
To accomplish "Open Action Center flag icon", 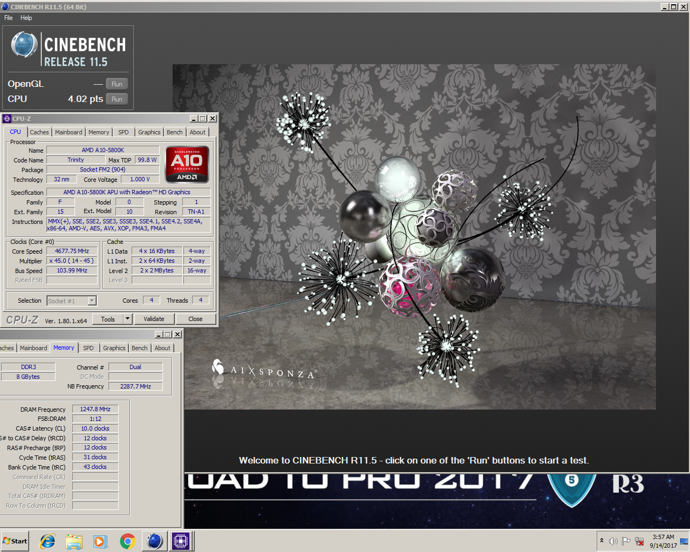I will pos(626,541).
